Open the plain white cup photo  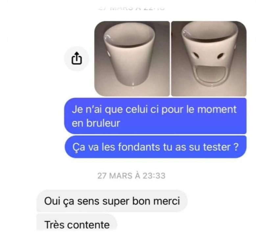132,59
